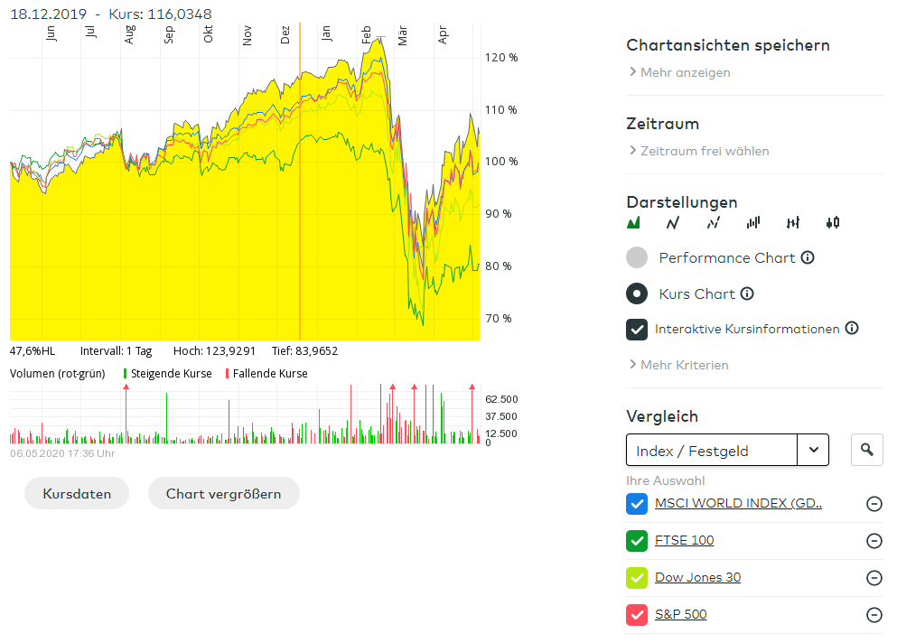Open the Index / Festgeld dropdown
Image resolution: width=897 pixels, height=643 pixels.
(813, 450)
